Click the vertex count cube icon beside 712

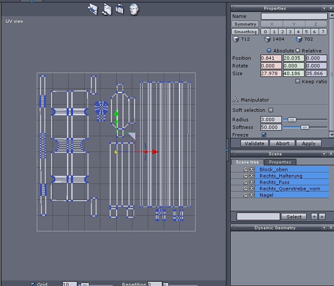click(236, 39)
